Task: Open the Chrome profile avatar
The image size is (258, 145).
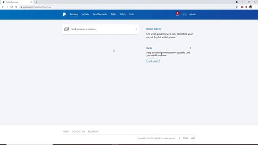Action: tap(251, 7)
